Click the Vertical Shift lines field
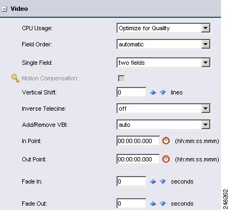Viewport: 228px width, 210px height. [x=132, y=92]
